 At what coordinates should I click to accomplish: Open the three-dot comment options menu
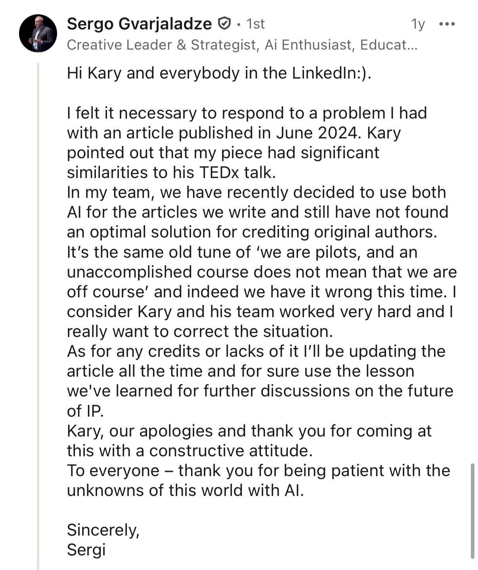[447, 24]
